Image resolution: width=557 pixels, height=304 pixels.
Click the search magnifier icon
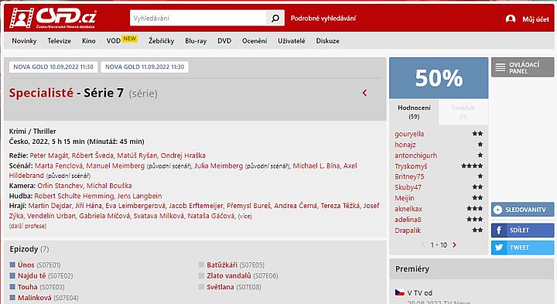[275, 18]
